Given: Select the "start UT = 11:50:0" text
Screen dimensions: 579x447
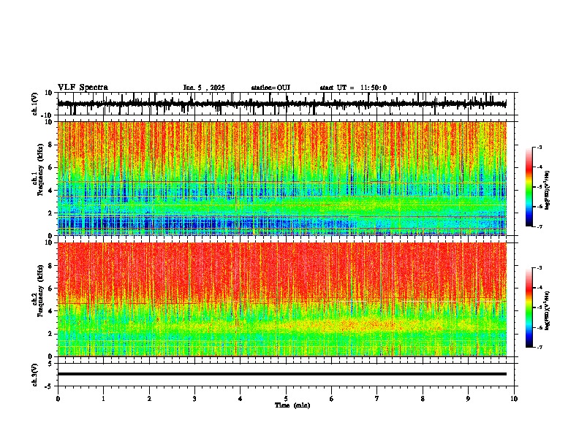Looking at the screenshot, I should pos(353,88).
